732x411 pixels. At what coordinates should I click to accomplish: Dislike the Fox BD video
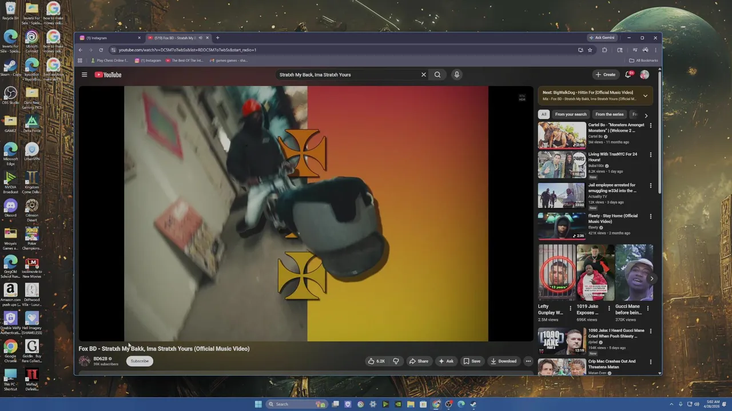(396, 361)
